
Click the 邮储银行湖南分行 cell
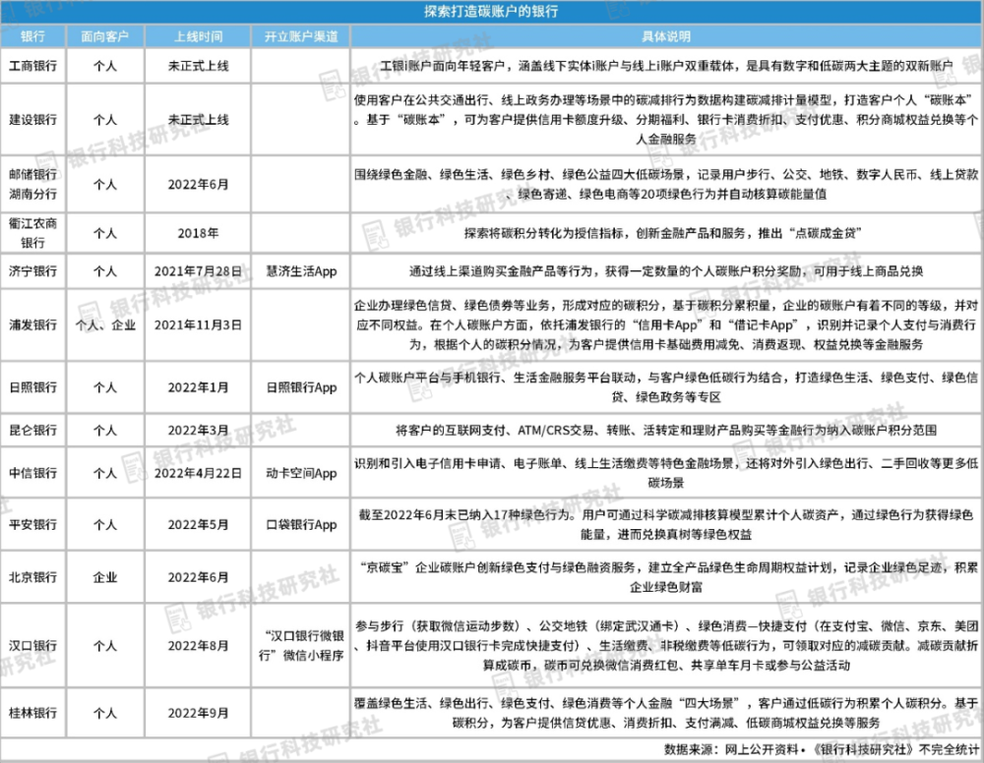click(32, 184)
